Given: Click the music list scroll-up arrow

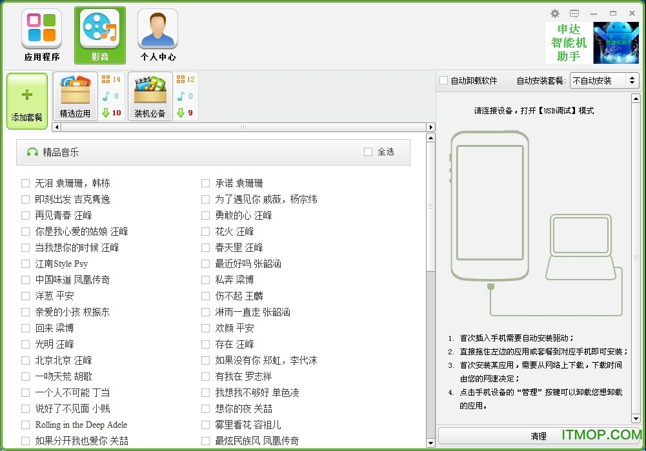Looking at the screenshot, I should 431,138.
